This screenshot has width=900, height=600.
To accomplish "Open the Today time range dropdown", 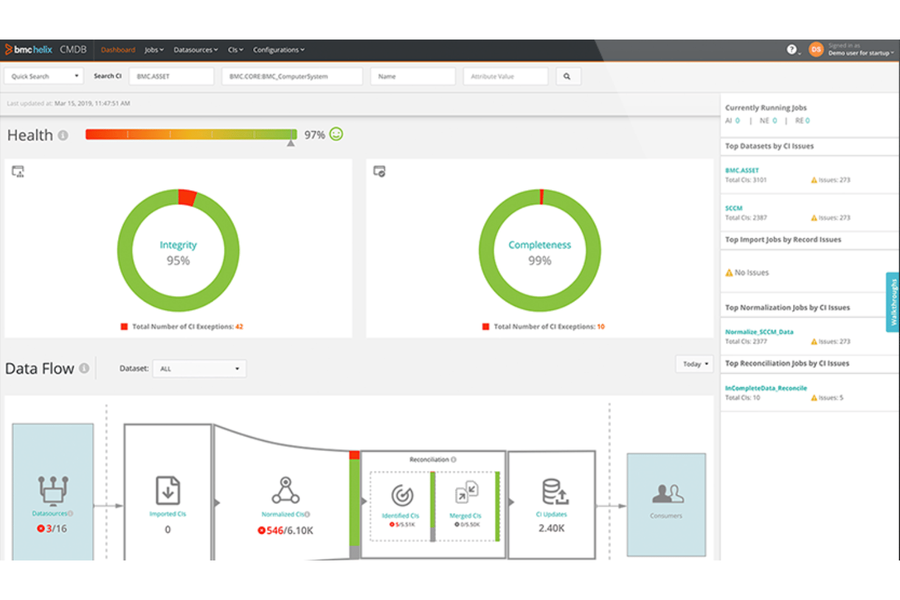I will [x=694, y=364].
